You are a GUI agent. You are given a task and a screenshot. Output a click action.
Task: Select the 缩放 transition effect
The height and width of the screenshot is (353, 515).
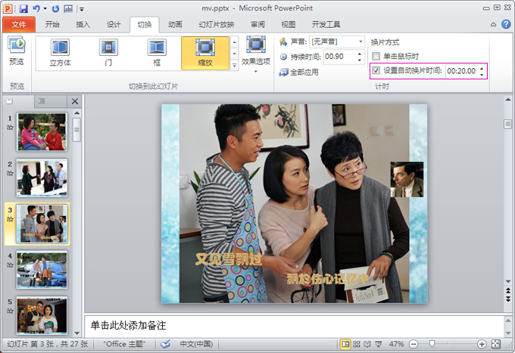point(205,53)
